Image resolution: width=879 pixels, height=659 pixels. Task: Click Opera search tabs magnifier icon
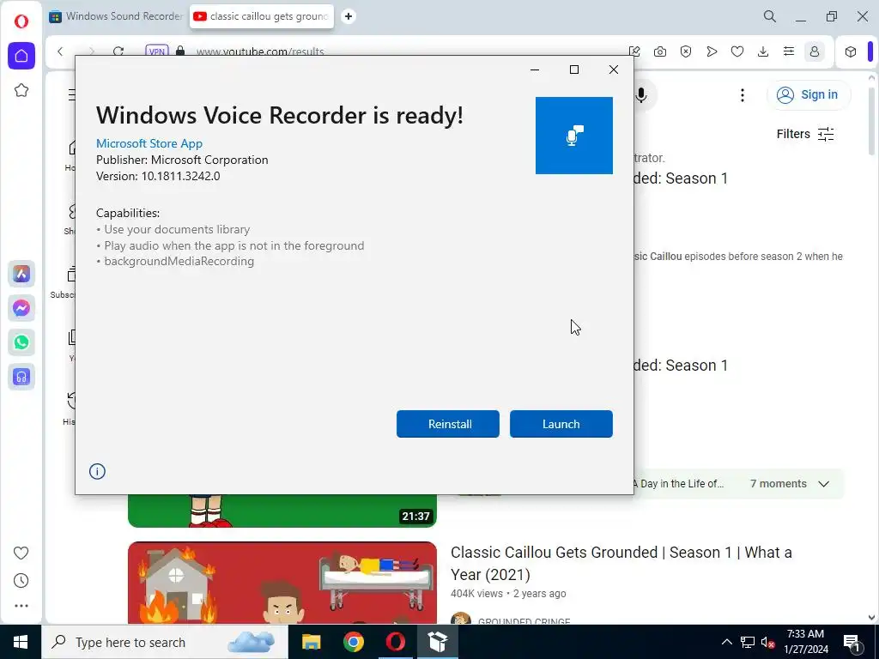coord(770,16)
